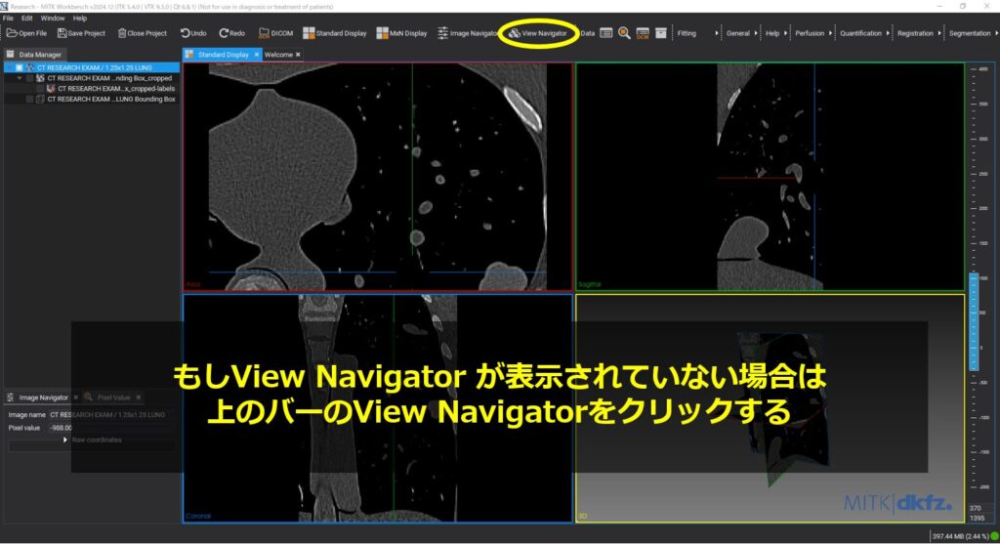1000x544 pixels.
Task: Switch to the Welcome tab
Action: (278, 55)
